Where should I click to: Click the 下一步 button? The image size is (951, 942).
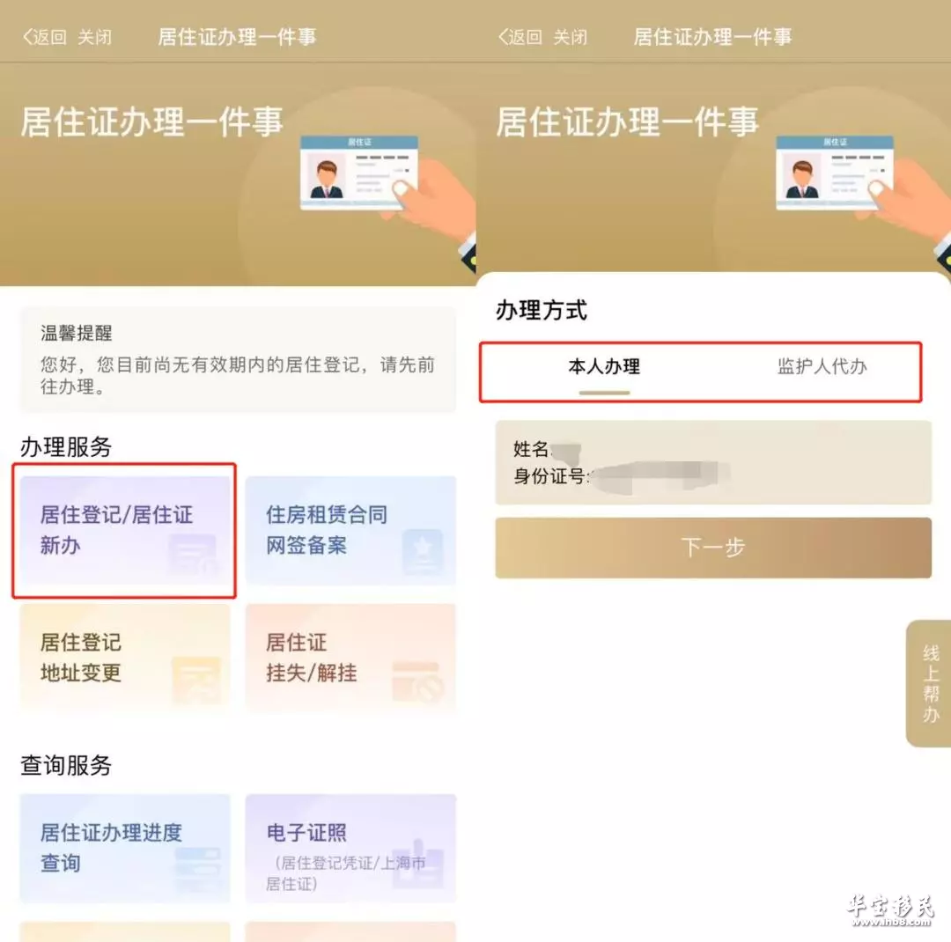713,548
